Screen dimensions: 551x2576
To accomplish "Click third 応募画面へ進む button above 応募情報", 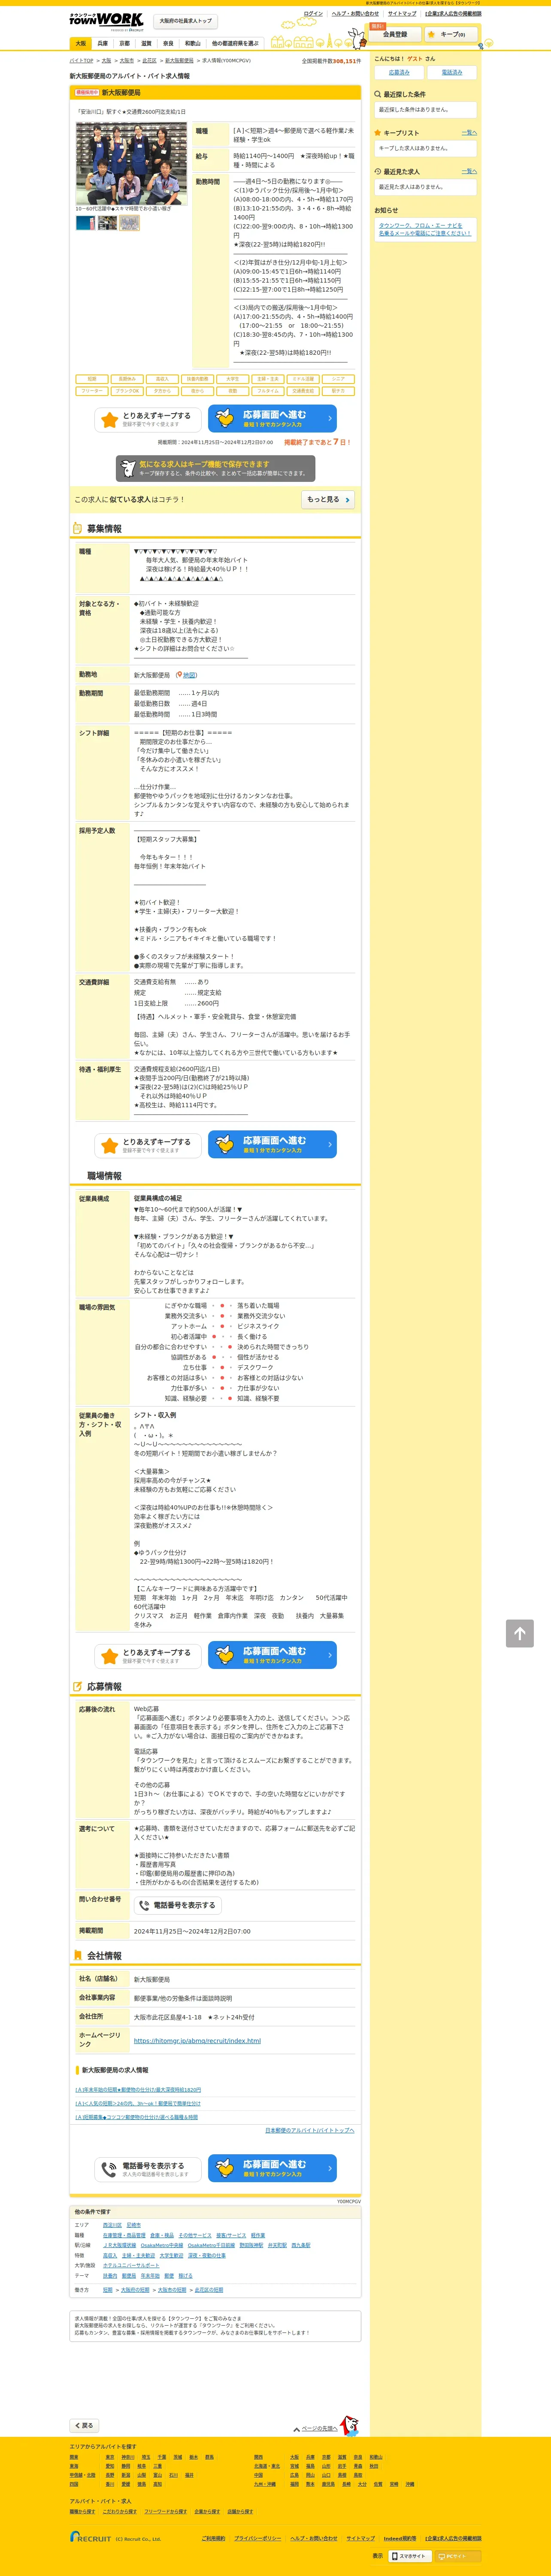I will click(272, 1656).
